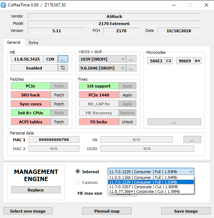Screen dimensions: 214x218
Task: Click the ACPI tables status label
Action: [31, 122]
